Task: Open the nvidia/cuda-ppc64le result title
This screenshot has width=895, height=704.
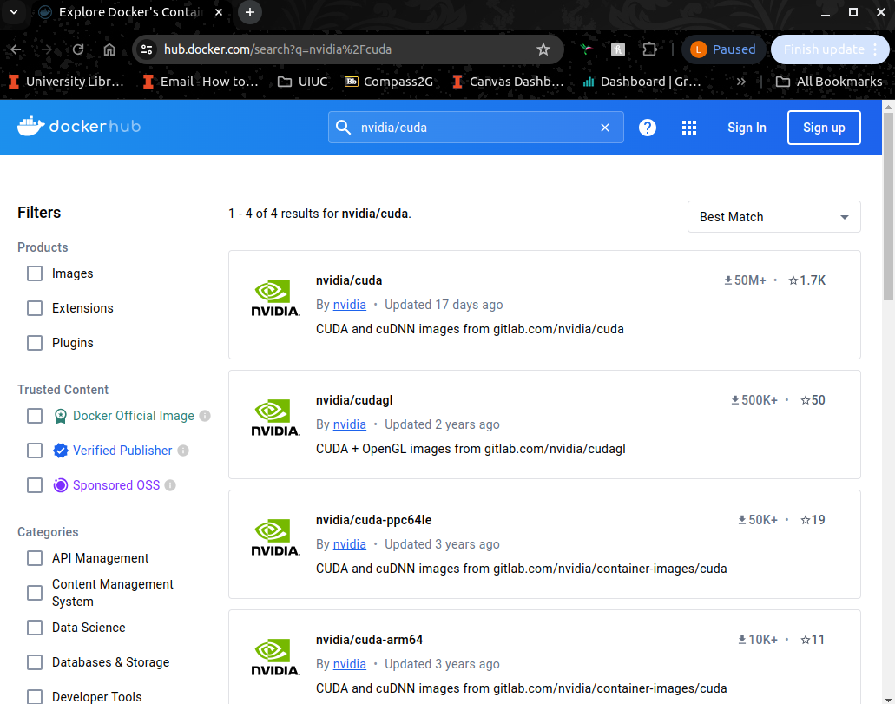Action: [373, 520]
